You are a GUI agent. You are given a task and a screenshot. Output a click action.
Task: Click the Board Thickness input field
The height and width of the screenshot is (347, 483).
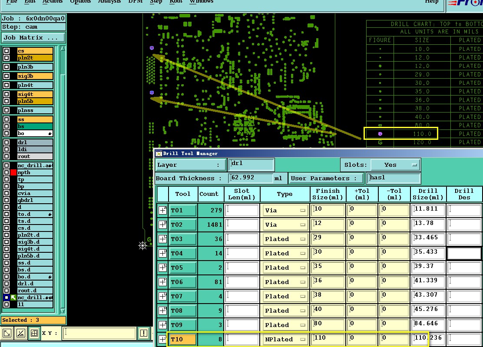pos(251,178)
